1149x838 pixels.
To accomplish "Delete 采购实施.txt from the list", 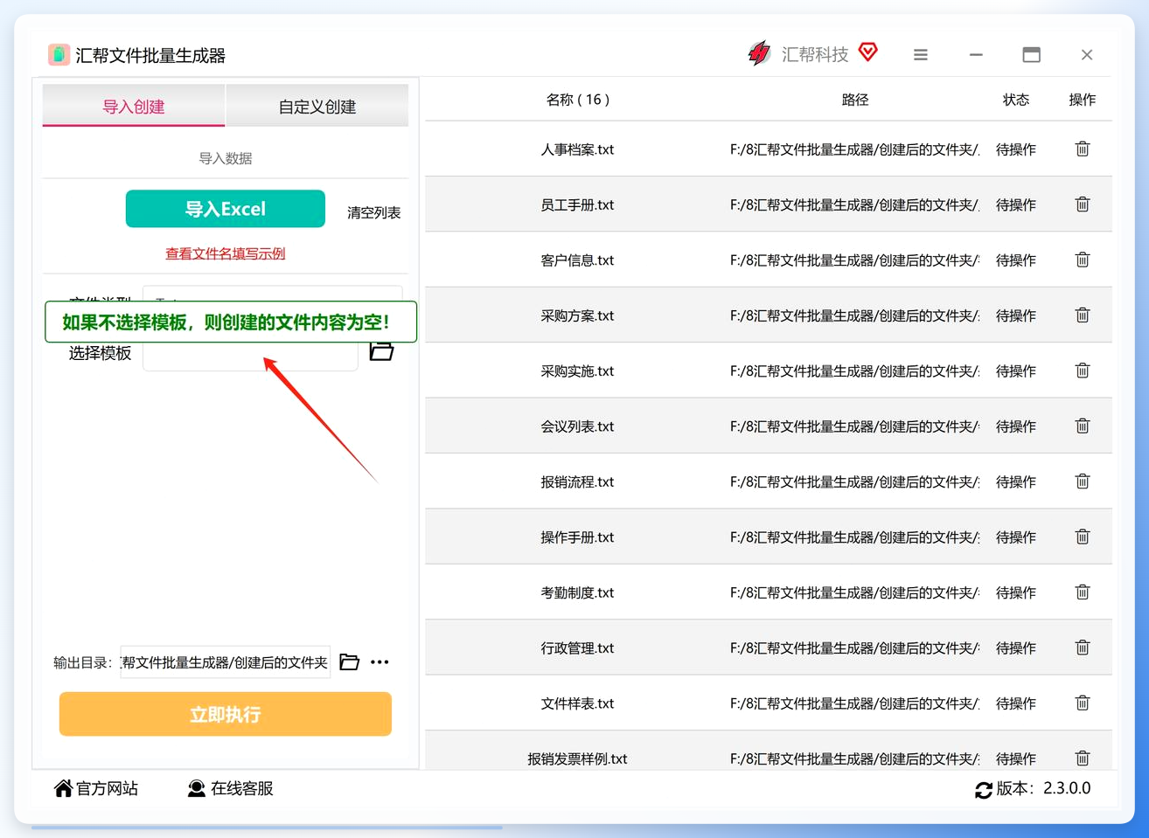I will (1083, 371).
